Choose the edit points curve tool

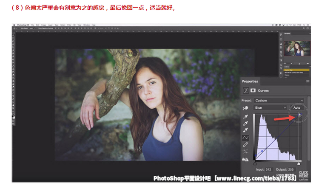(x=245, y=138)
